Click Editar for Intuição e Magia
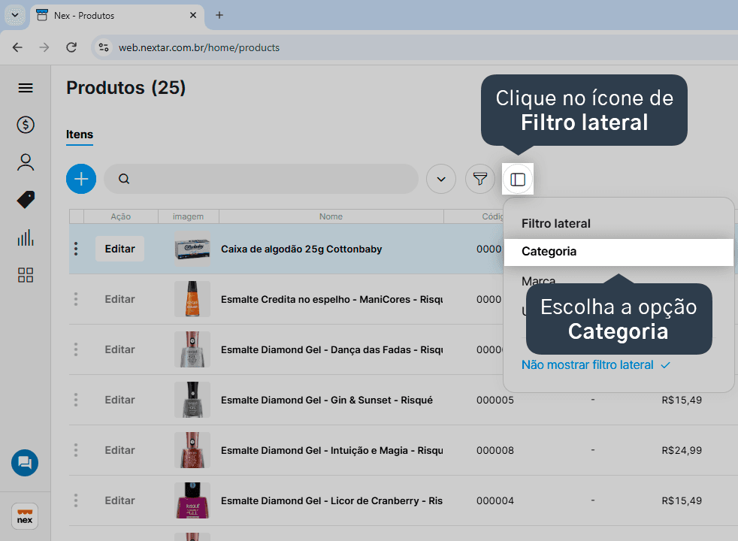Image resolution: width=738 pixels, height=541 pixels. [120, 450]
